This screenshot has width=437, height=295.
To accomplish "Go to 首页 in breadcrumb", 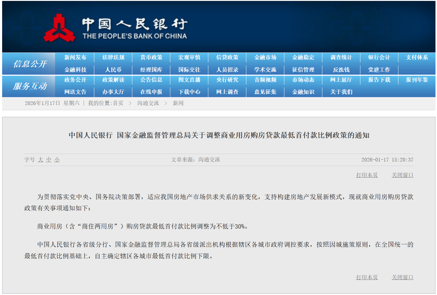I will click(118, 103).
